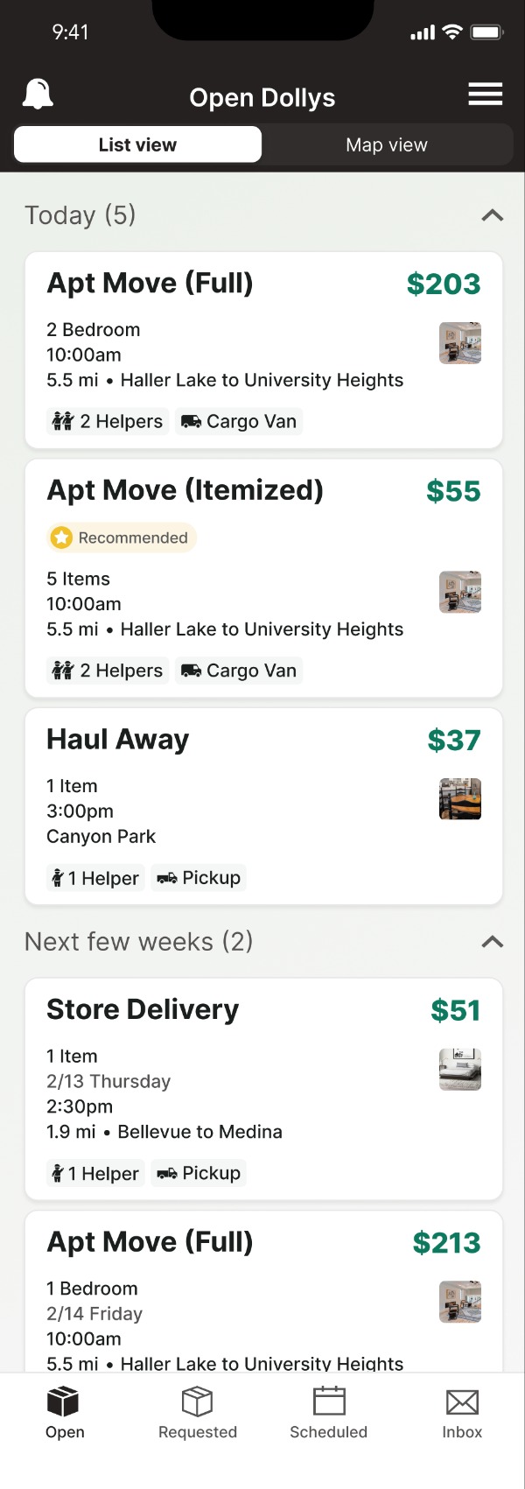This screenshot has height=1489, width=525.
Task: Collapse the Next few weeks section
Action: click(493, 942)
